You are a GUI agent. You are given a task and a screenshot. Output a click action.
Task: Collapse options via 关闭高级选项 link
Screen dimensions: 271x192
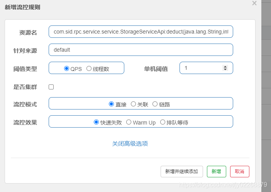point(130,144)
